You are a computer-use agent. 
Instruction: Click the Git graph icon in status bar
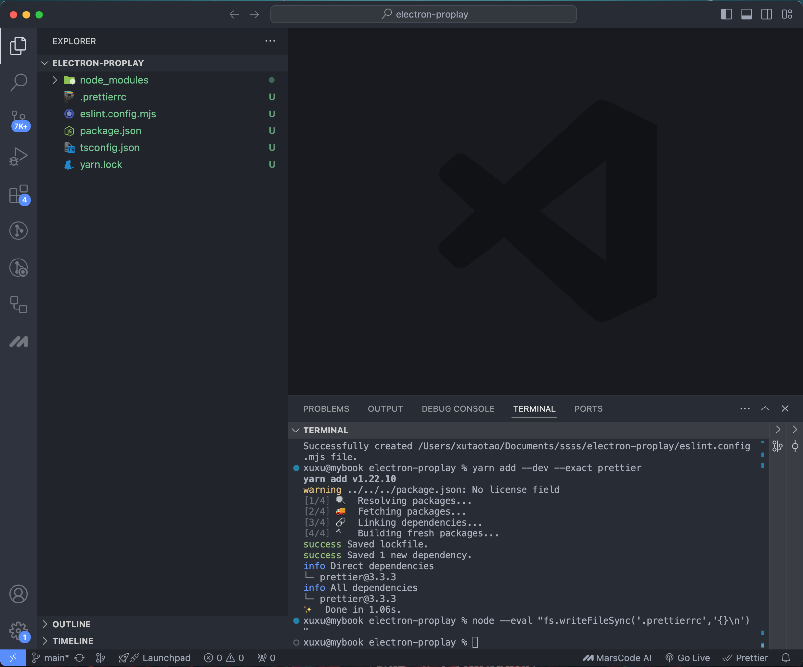(101, 658)
